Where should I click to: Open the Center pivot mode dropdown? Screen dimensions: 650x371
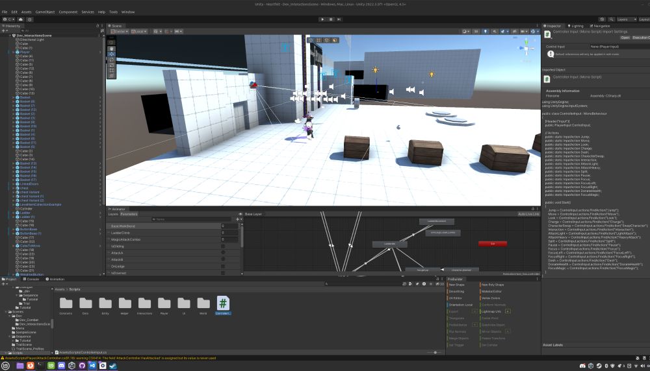tap(120, 31)
